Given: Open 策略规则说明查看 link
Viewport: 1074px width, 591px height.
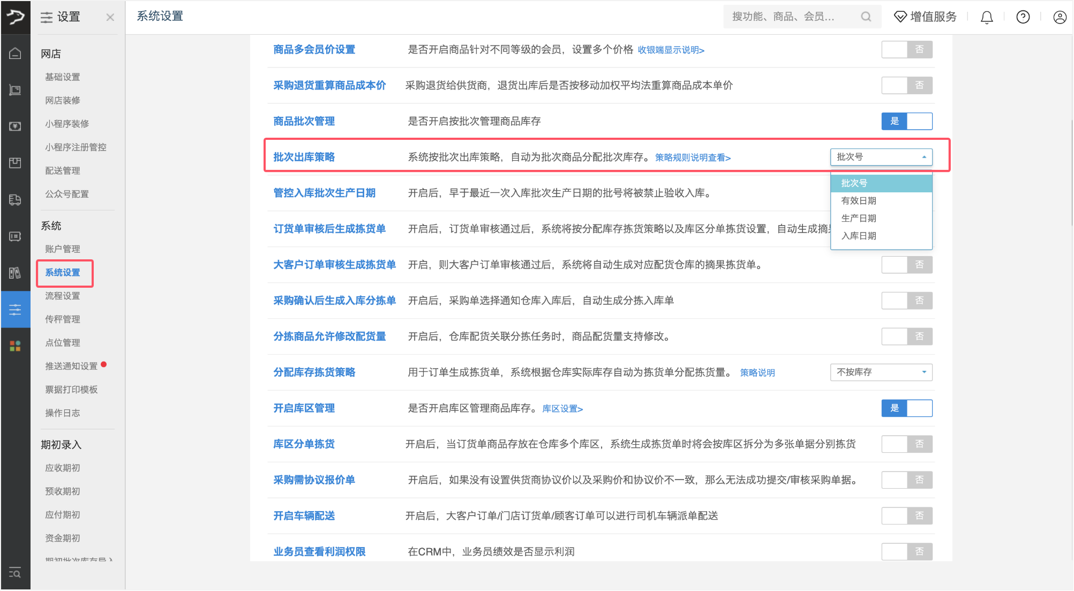Looking at the screenshot, I should pyautogui.click(x=693, y=158).
